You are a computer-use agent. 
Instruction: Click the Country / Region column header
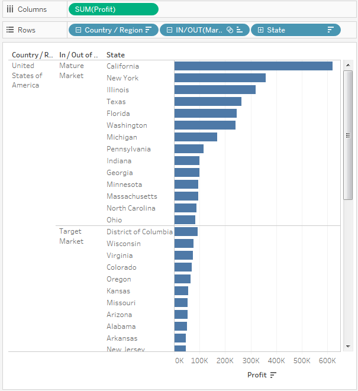(32, 55)
